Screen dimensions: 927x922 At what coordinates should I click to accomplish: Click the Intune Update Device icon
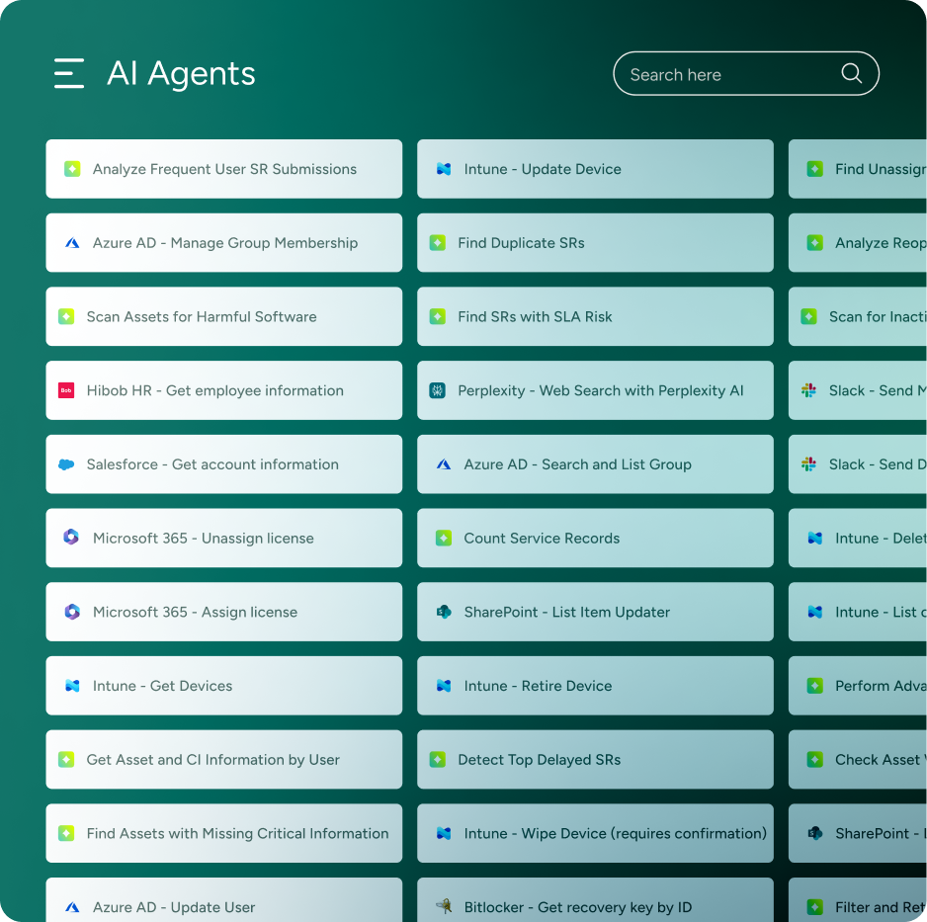coord(444,169)
